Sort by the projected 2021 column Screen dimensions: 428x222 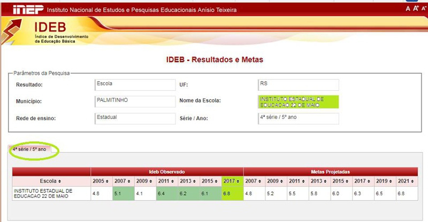point(405,181)
